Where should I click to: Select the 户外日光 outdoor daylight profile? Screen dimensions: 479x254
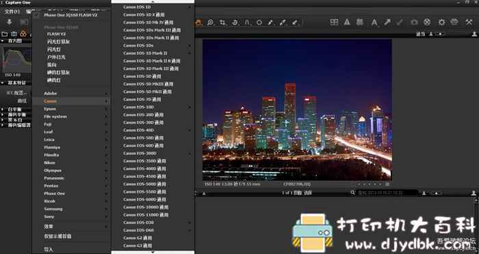[56, 57]
